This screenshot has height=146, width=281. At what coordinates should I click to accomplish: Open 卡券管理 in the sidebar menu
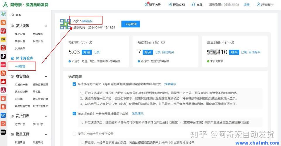(x=20, y=67)
